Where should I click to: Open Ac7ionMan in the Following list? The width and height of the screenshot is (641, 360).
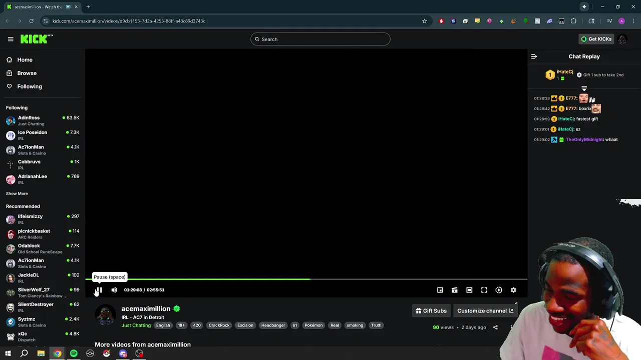pyautogui.click(x=43, y=150)
